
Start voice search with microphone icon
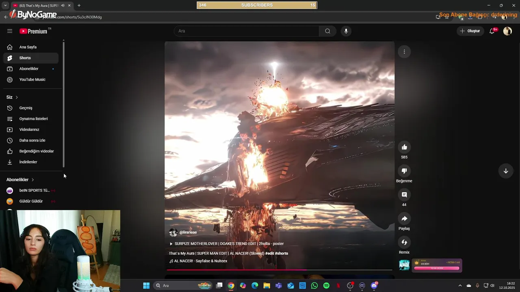coord(346,31)
